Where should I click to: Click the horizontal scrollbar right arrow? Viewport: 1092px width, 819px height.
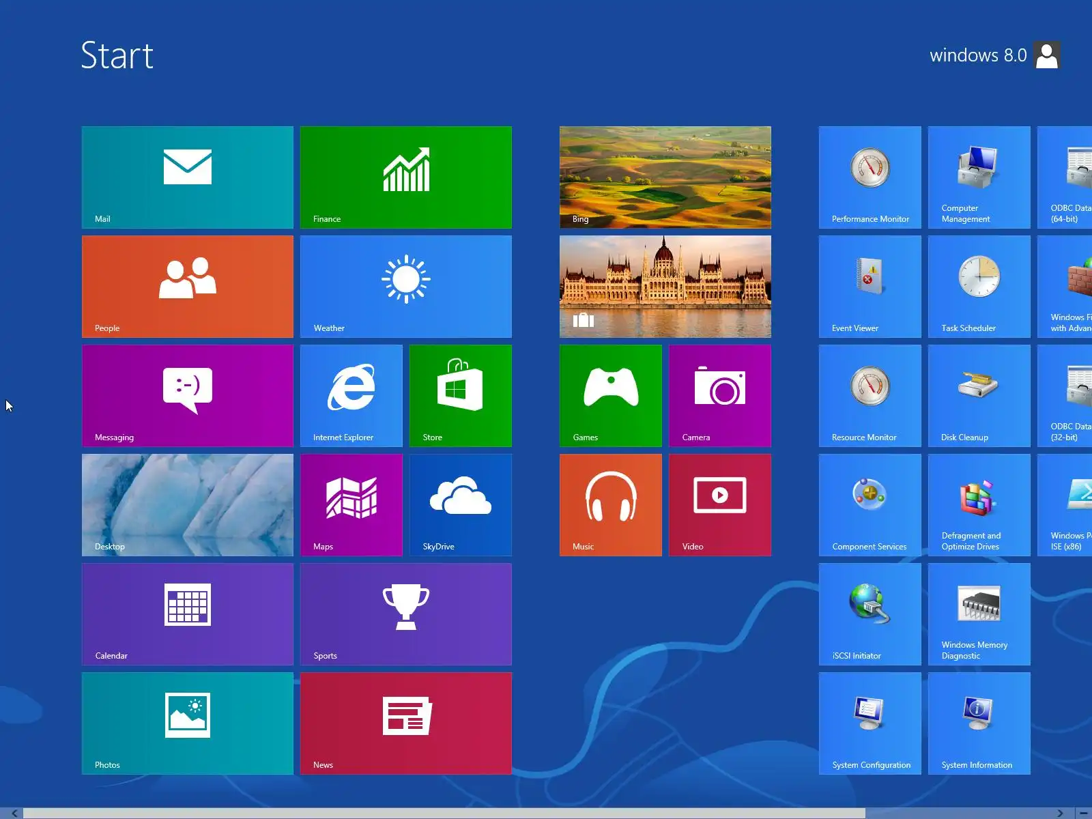(x=1060, y=813)
